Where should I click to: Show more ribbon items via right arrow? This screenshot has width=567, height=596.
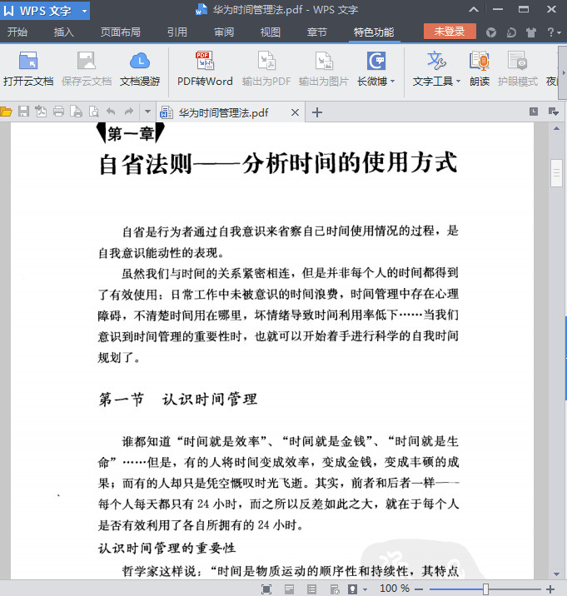pyautogui.click(x=564, y=72)
